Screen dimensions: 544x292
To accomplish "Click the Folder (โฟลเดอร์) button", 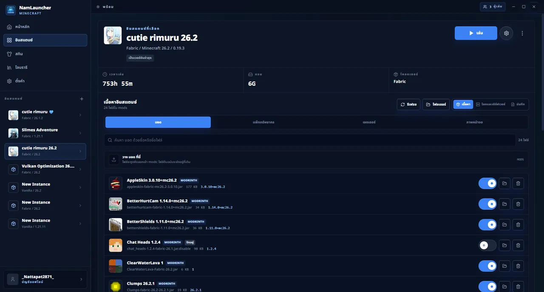I will click(x=436, y=104).
